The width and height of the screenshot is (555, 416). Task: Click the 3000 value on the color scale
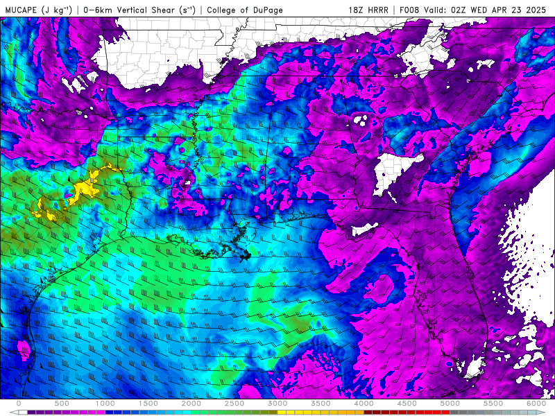click(x=278, y=404)
